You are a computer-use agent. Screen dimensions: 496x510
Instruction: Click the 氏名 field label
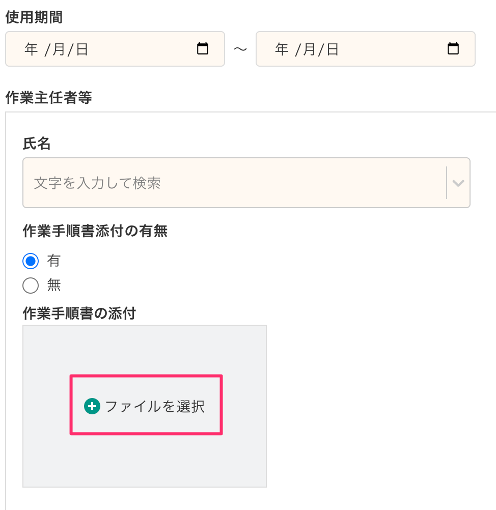coord(37,144)
